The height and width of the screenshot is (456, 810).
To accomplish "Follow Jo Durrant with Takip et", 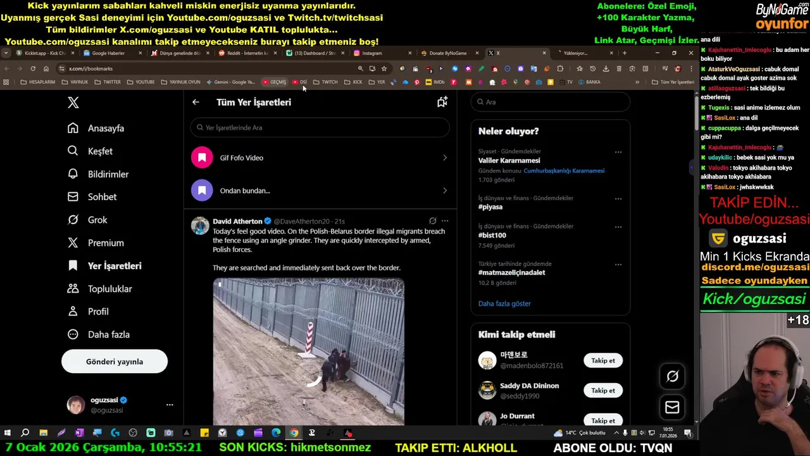I will 603,420.
